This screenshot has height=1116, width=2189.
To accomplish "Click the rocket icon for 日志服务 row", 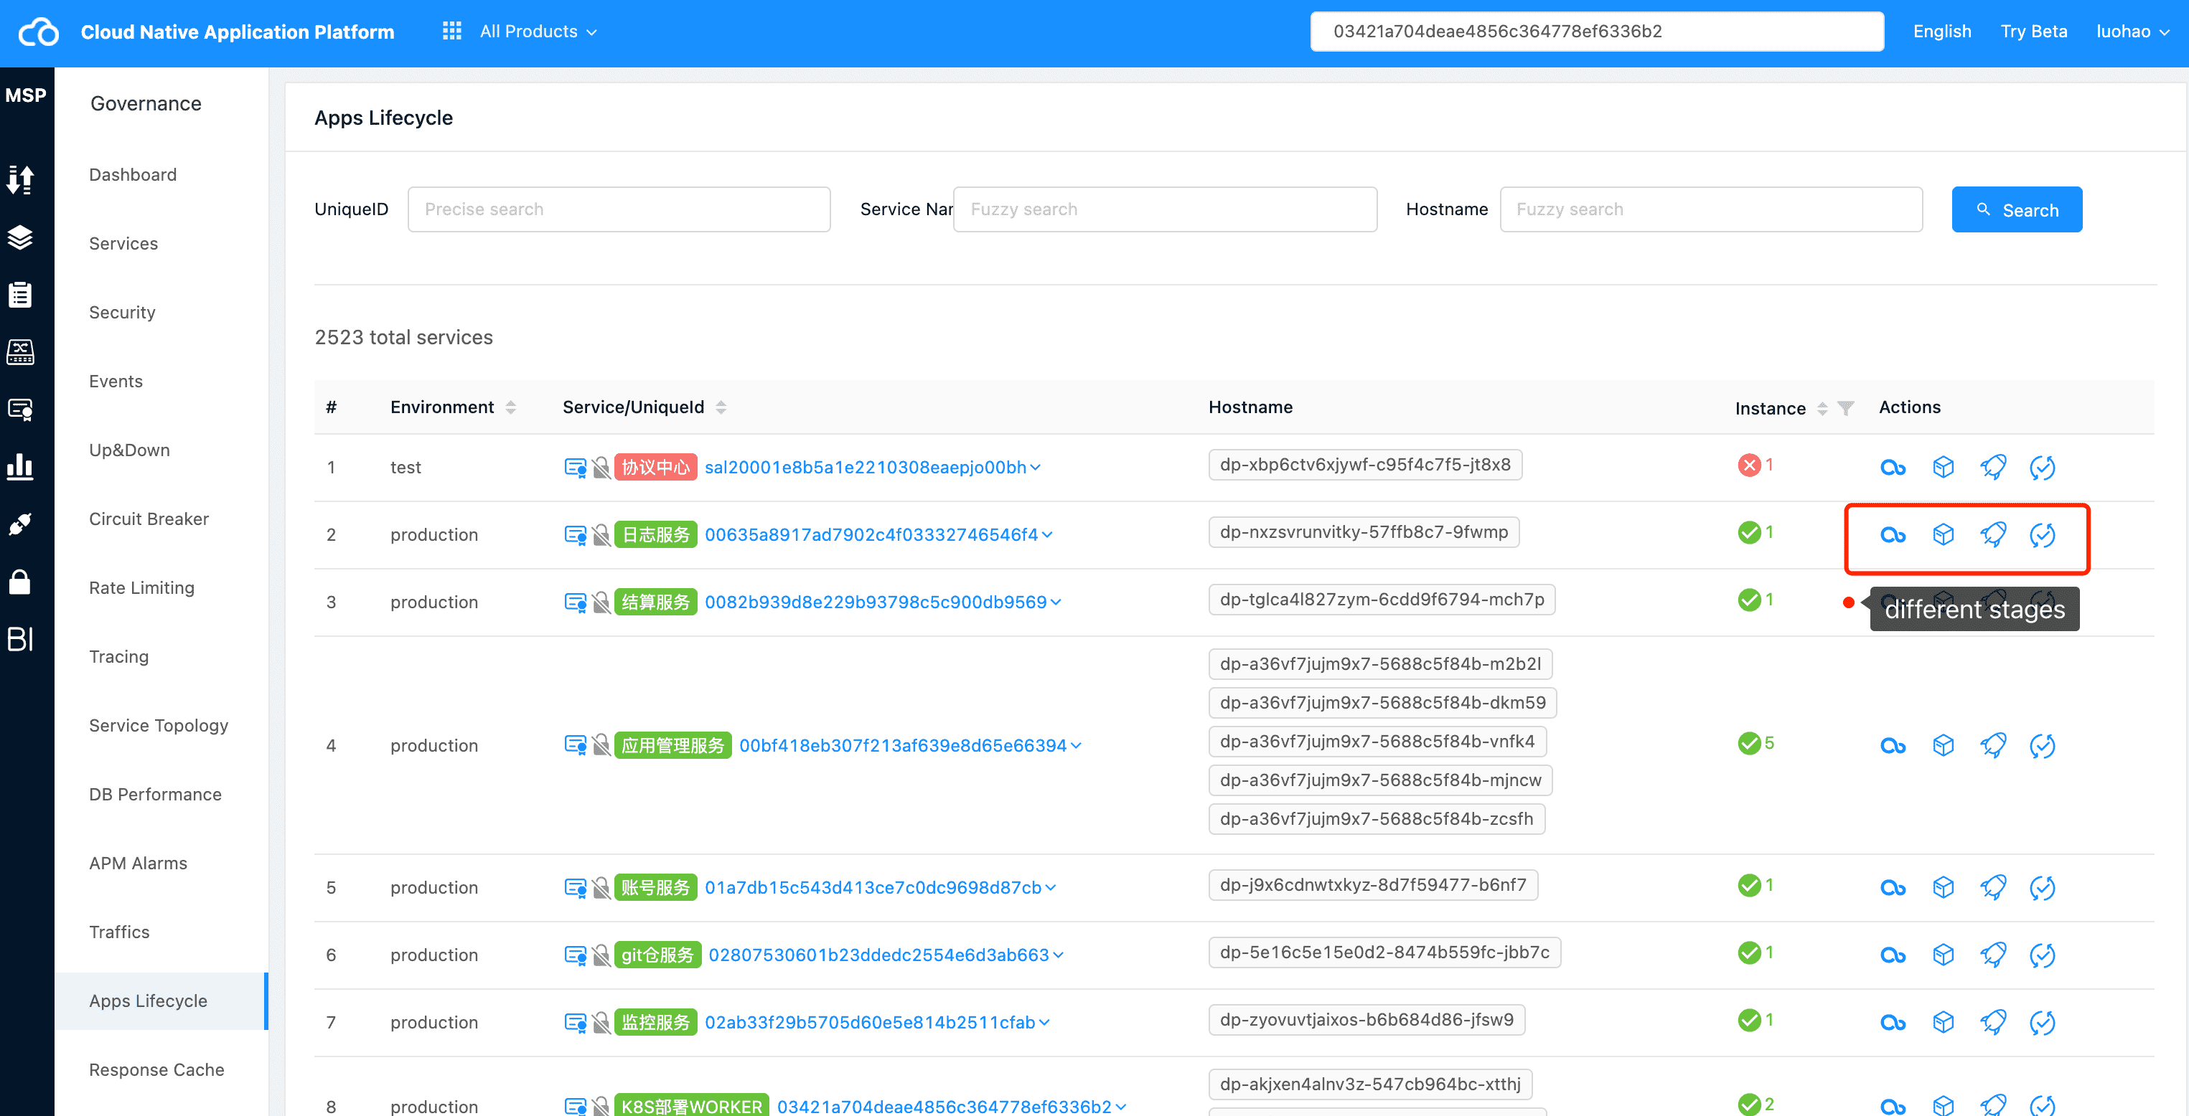I will click(1992, 534).
